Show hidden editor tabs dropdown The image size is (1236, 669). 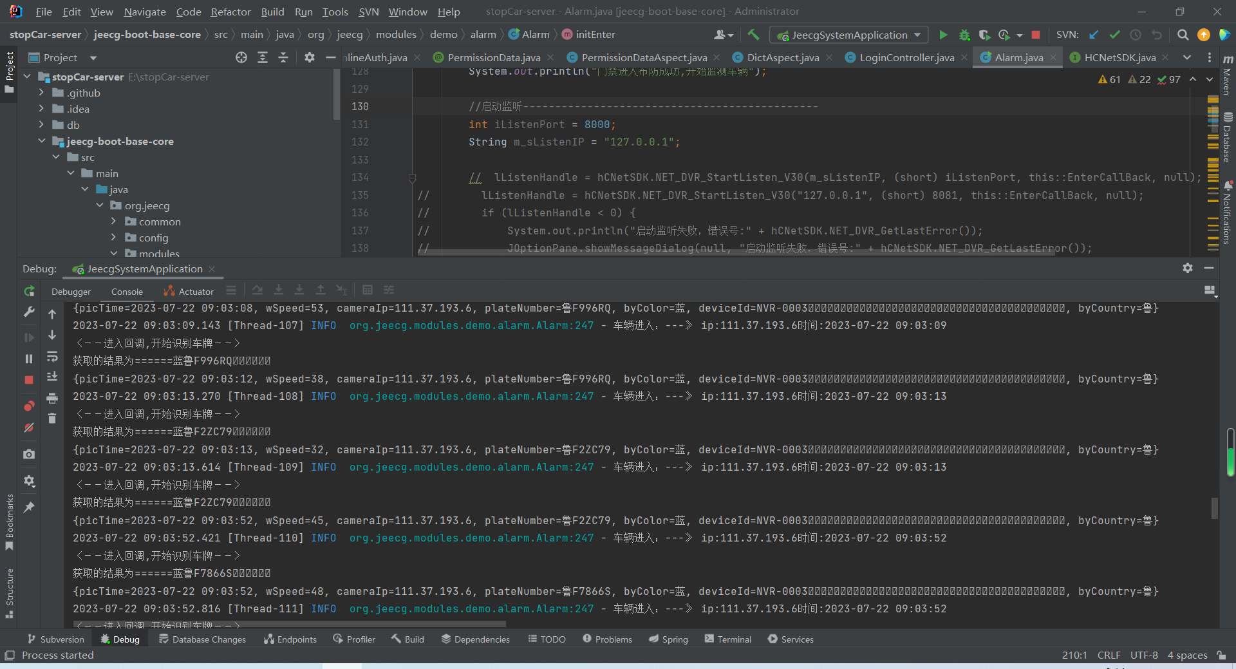[x=1187, y=57]
